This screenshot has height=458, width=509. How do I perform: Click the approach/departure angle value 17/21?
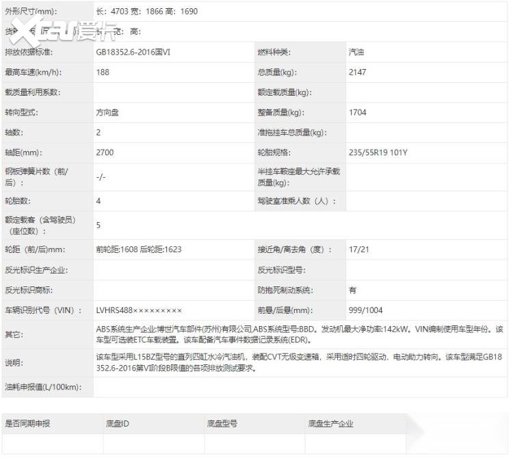(358, 250)
